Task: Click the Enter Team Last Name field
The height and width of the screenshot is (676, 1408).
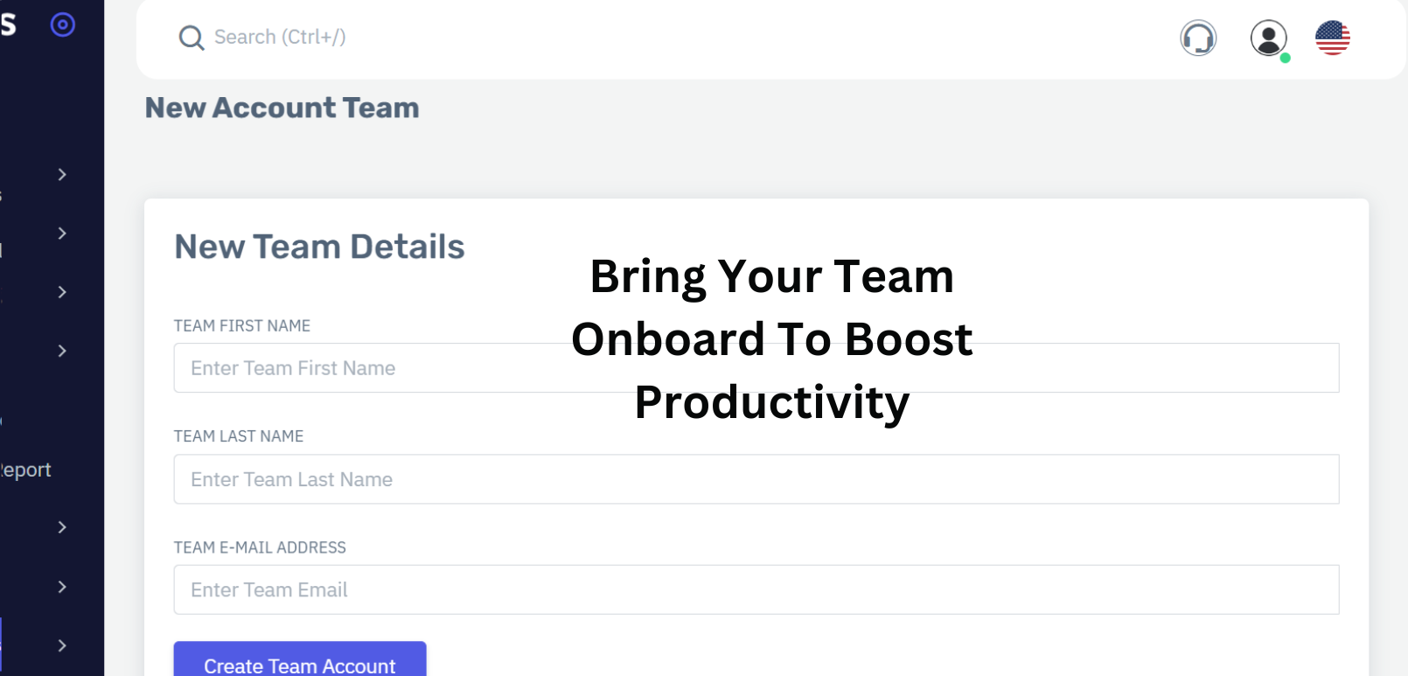Action: 756,479
